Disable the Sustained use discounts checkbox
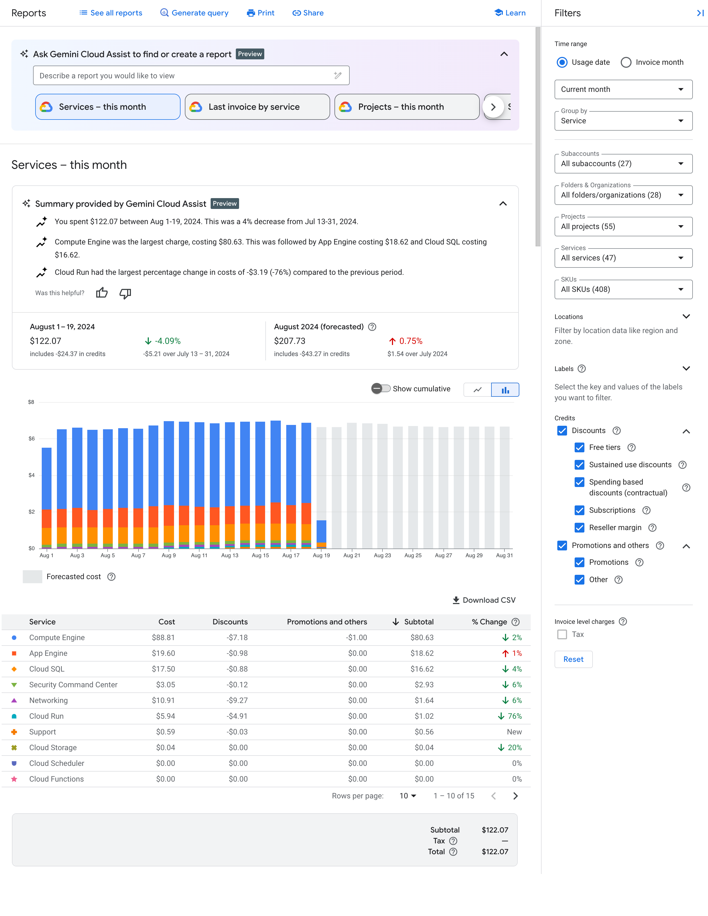The height and width of the screenshot is (916, 708). (579, 465)
